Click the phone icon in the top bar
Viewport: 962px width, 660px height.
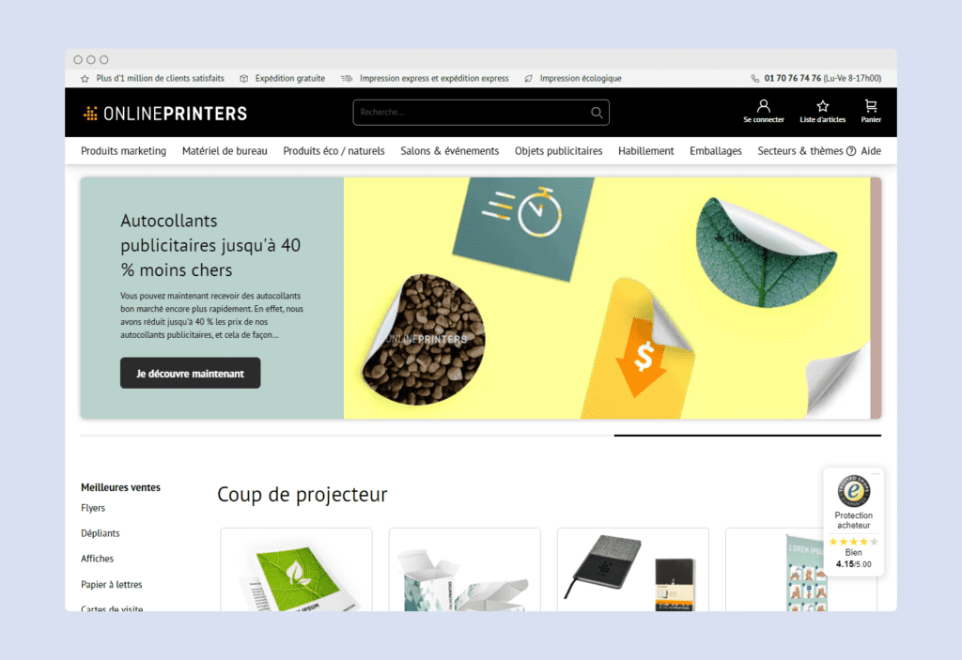754,79
